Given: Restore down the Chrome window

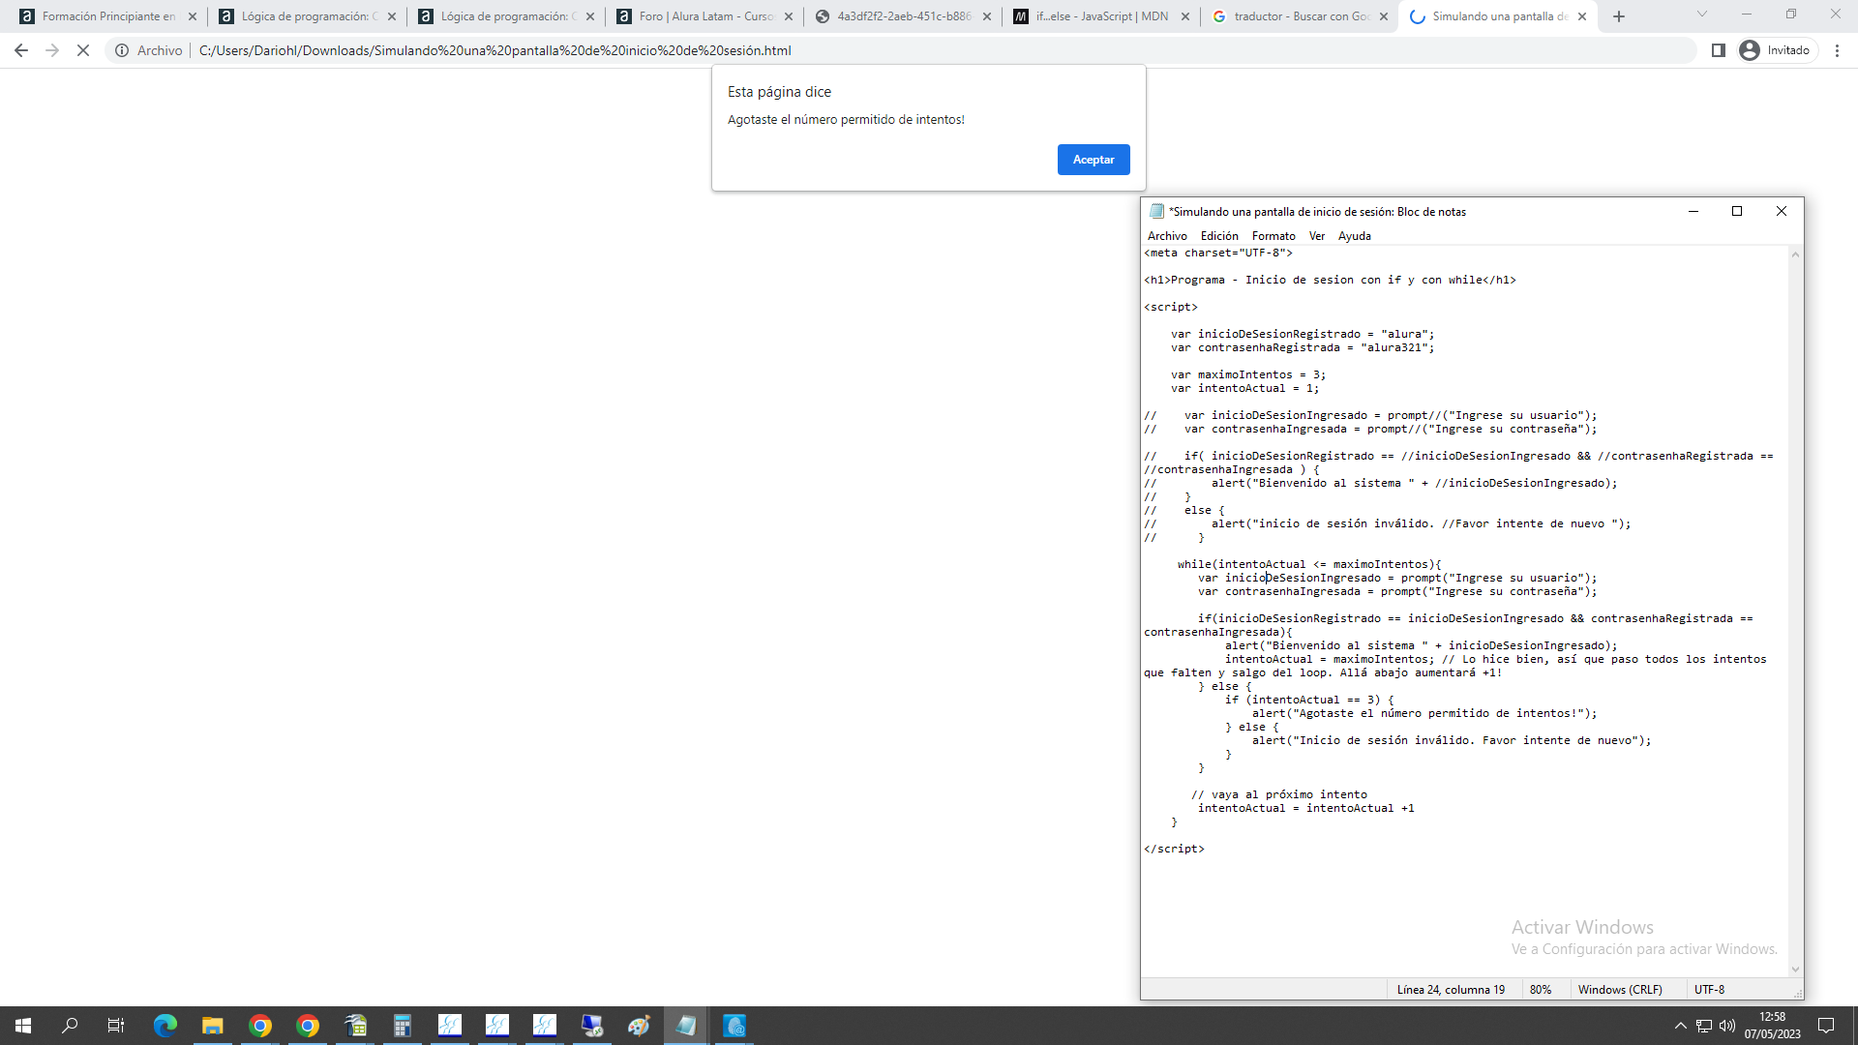Looking at the screenshot, I should (1791, 15).
